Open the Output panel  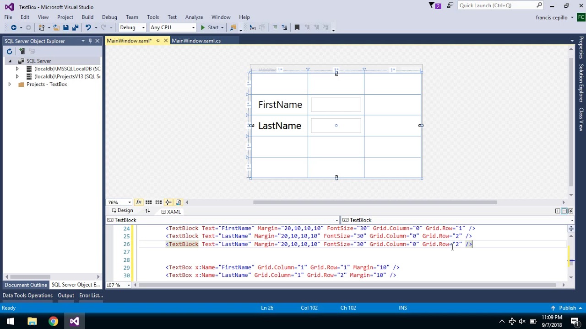66,295
